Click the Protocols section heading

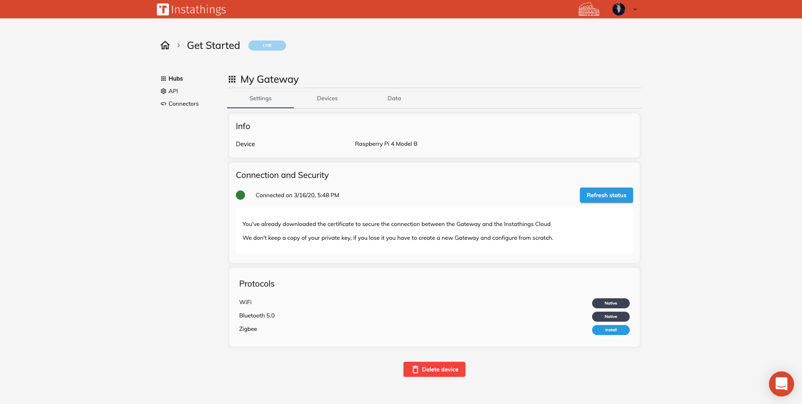(257, 284)
